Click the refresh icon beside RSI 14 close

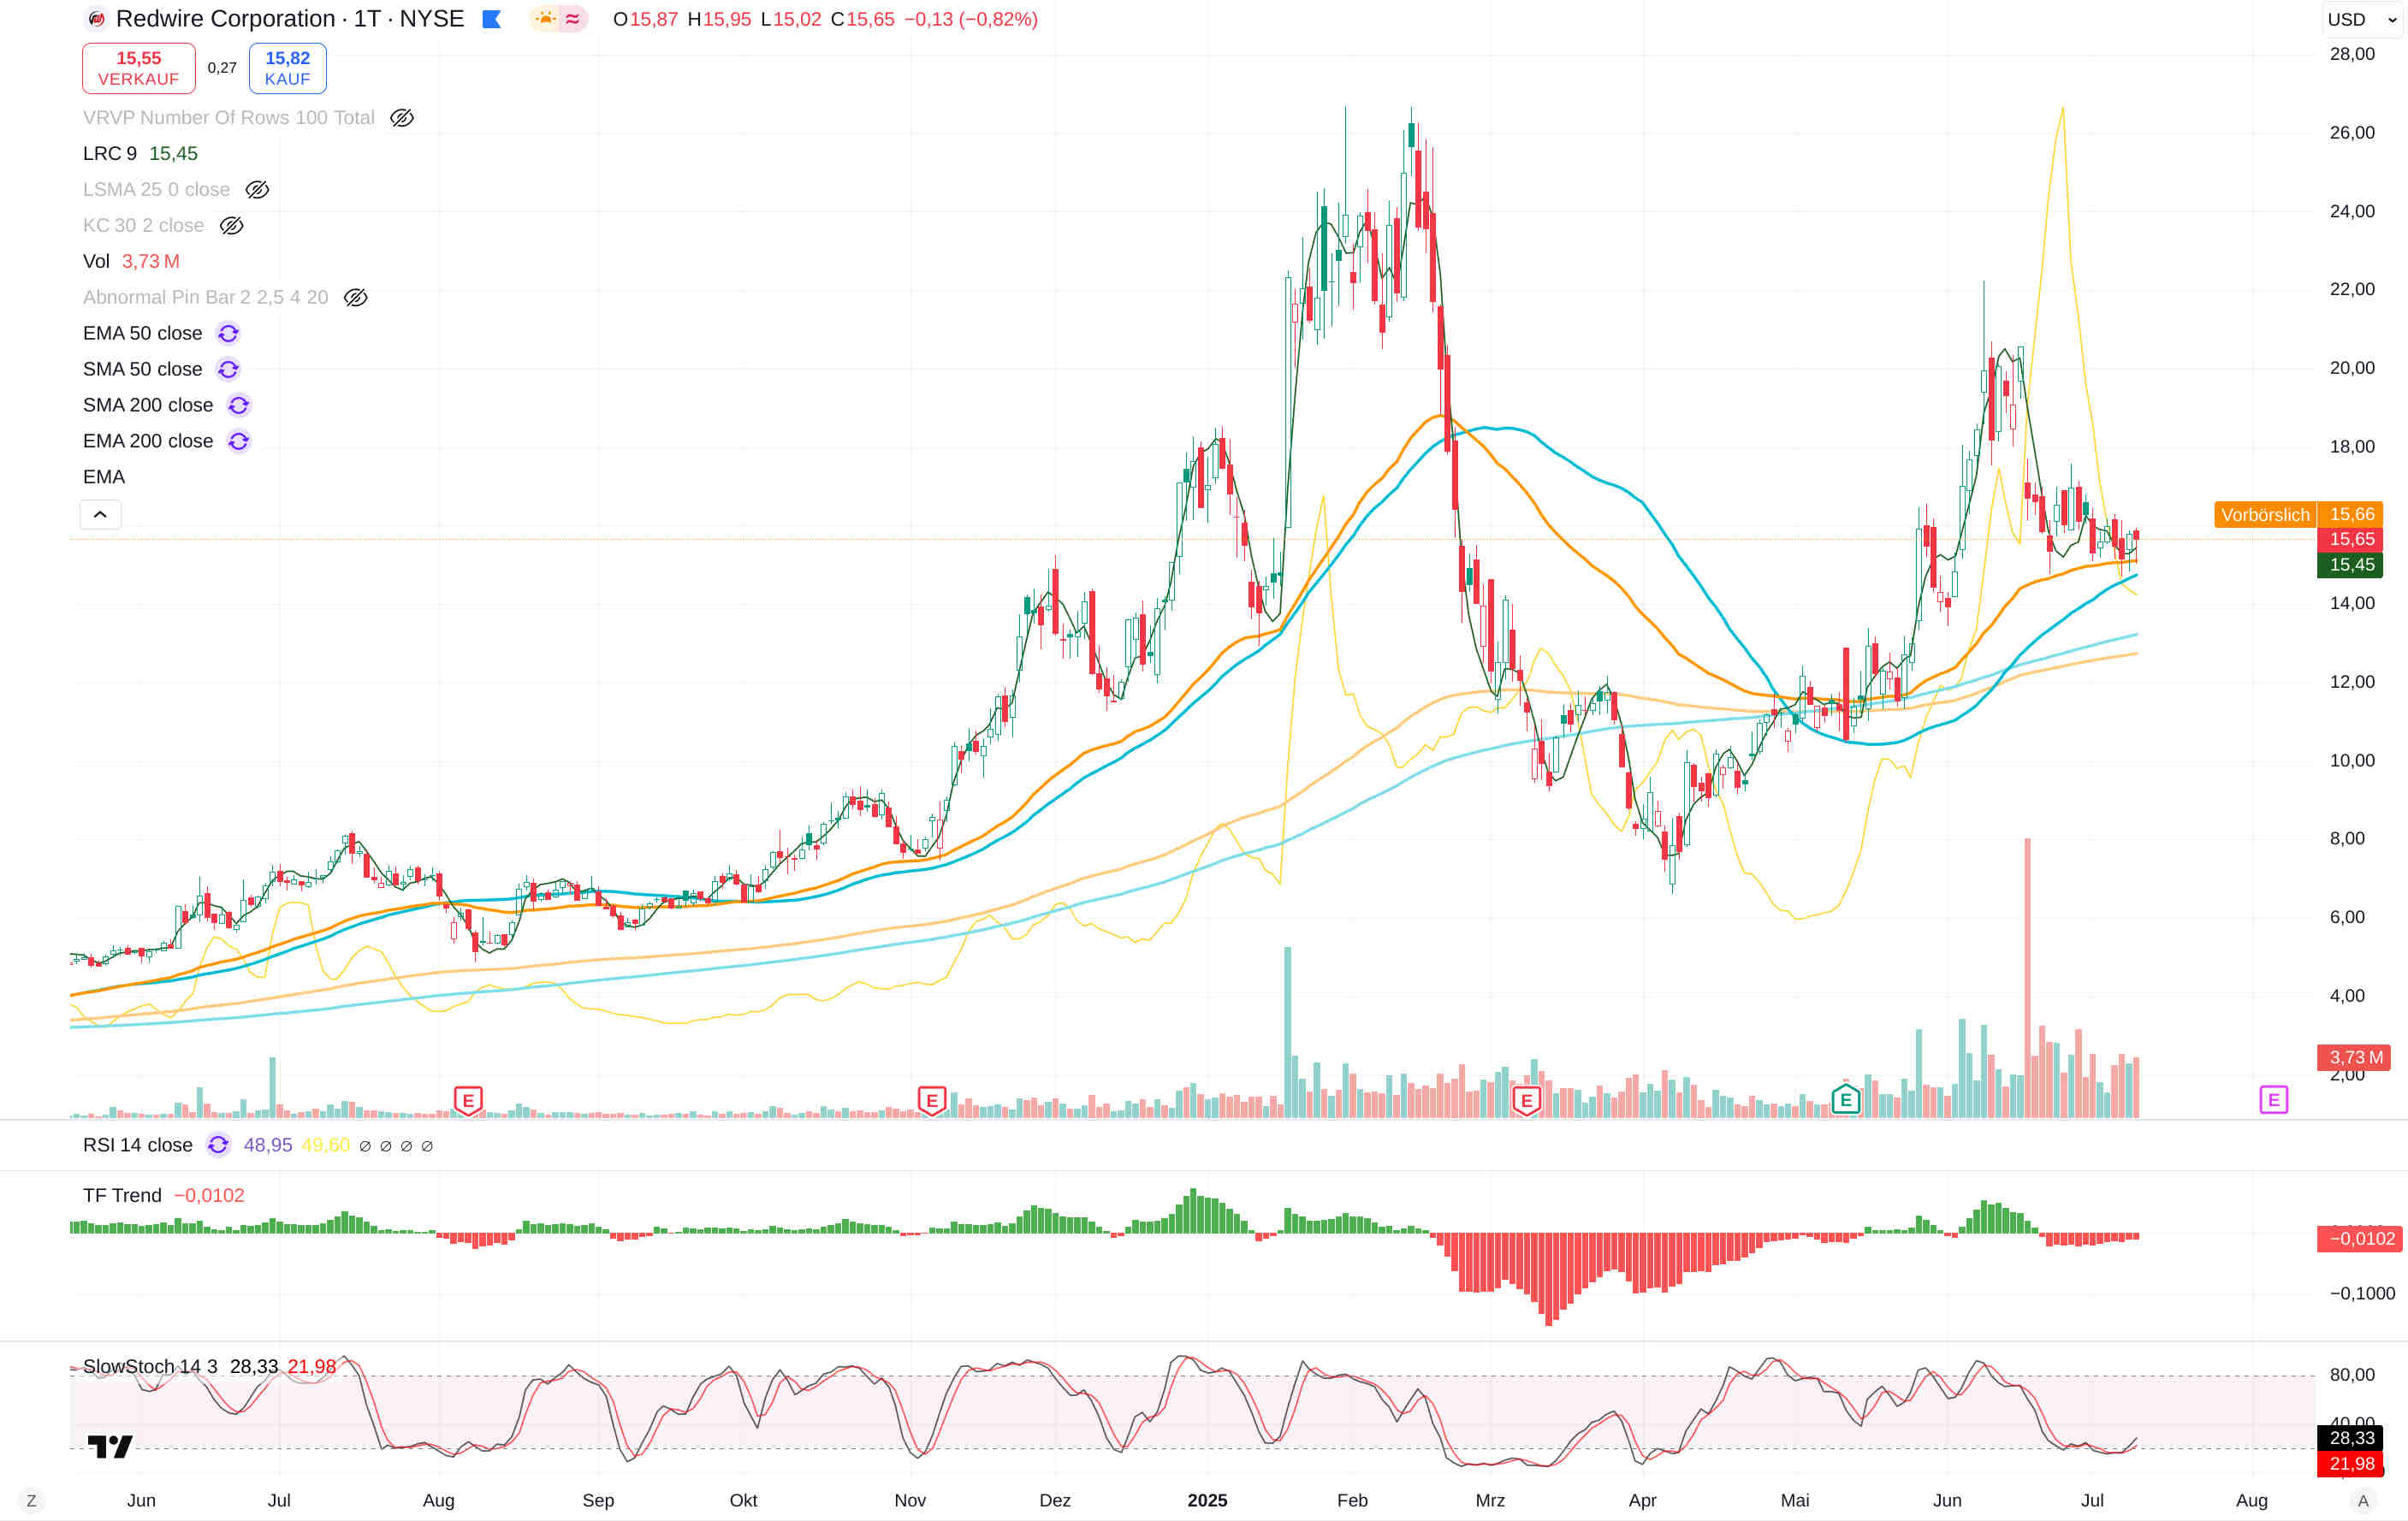point(218,1145)
